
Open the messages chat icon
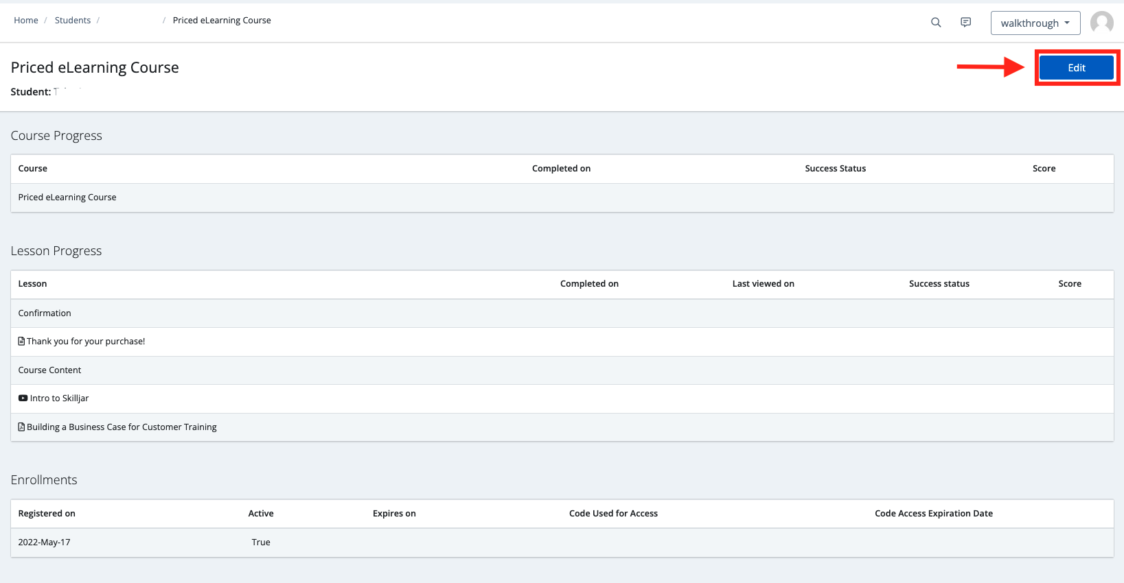coord(965,23)
